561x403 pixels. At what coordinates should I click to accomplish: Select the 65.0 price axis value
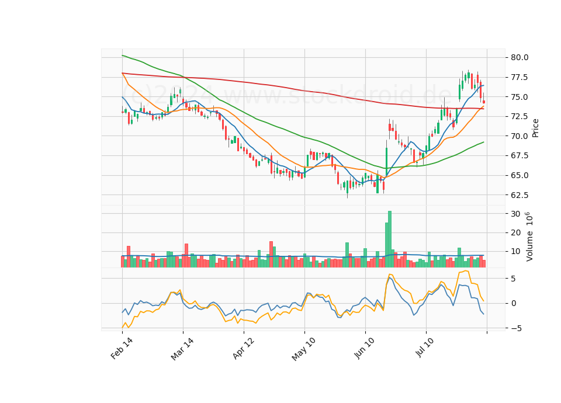pyautogui.click(x=520, y=175)
